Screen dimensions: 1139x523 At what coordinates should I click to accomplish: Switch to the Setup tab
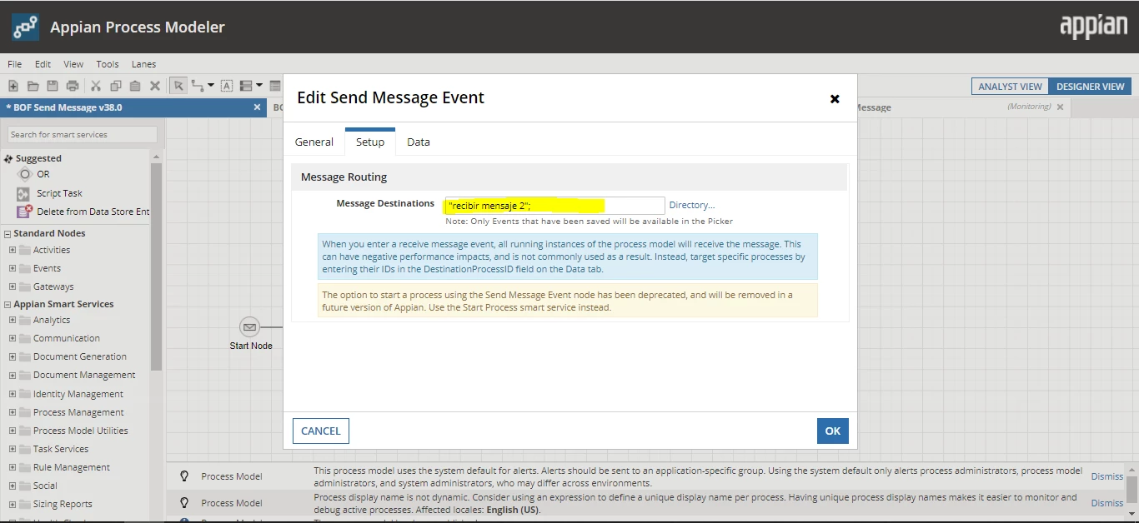tap(370, 142)
